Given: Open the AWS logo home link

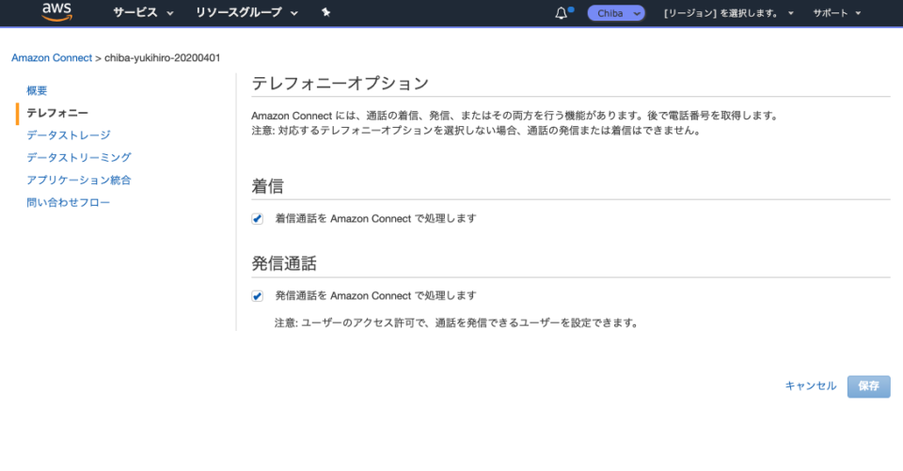Looking at the screenshot, I should 57,12.
